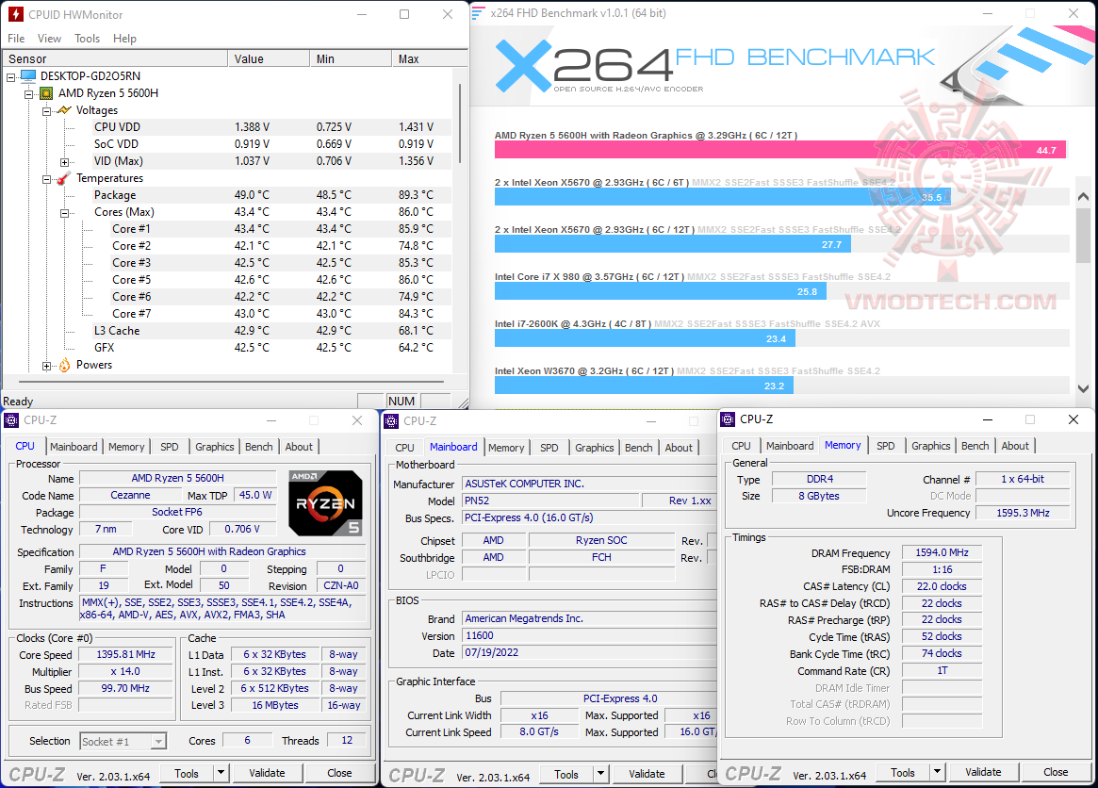Viewport: 1098px width, 788px height.
Task: Click the x264 benchmark scroll down arrow
Action: (x=1083, y=388)
